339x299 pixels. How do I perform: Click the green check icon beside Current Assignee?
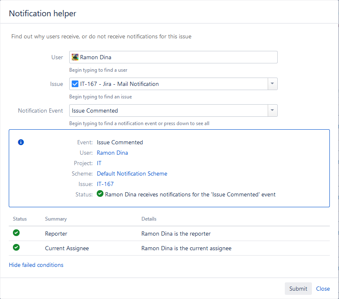[16, 247]
